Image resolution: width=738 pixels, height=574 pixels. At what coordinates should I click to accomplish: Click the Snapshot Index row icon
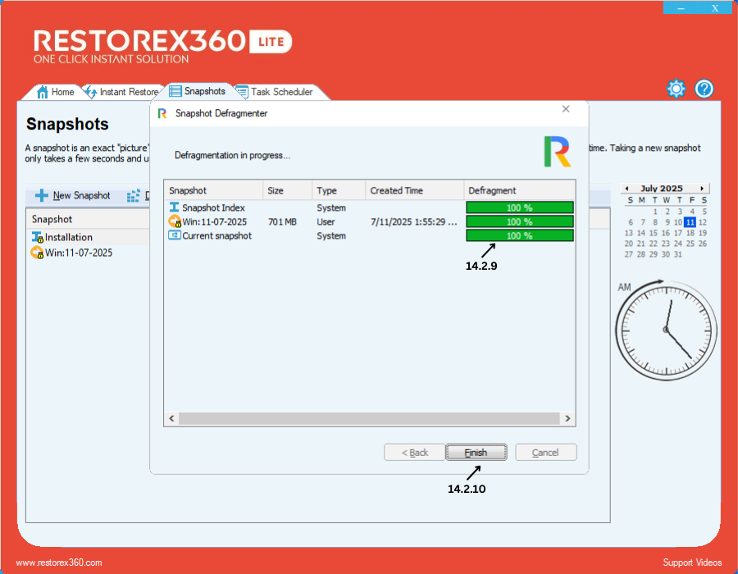point(174,207)
